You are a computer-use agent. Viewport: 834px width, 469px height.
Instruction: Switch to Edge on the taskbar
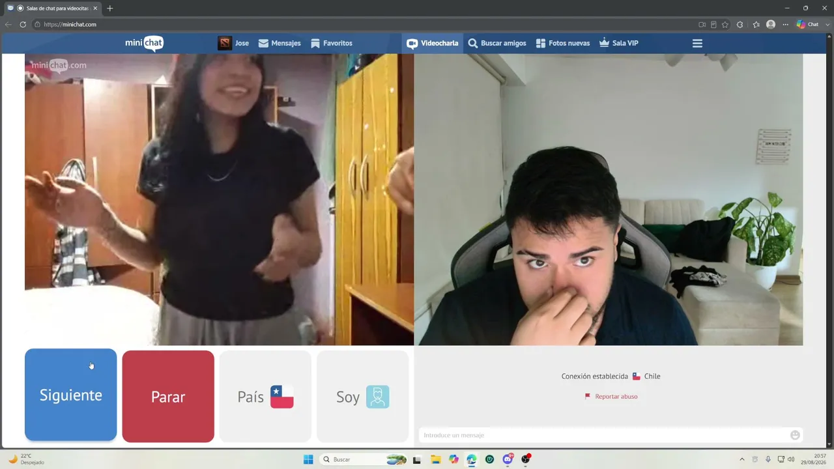tap(471, 459)
